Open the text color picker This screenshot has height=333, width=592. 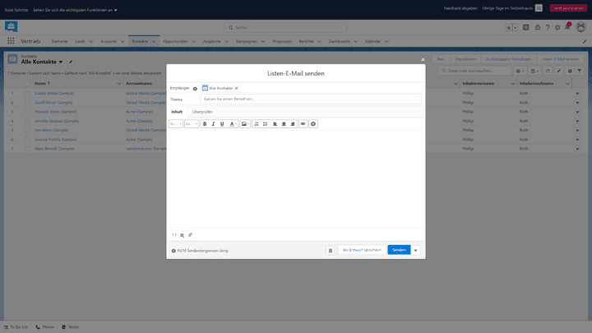point(233,124)
